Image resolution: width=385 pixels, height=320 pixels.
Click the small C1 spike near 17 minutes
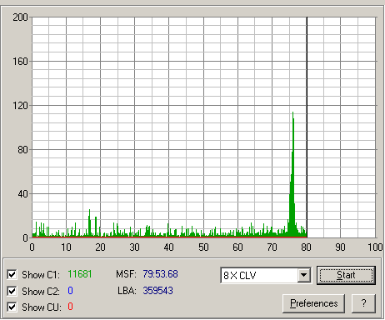tap(89, 223)
